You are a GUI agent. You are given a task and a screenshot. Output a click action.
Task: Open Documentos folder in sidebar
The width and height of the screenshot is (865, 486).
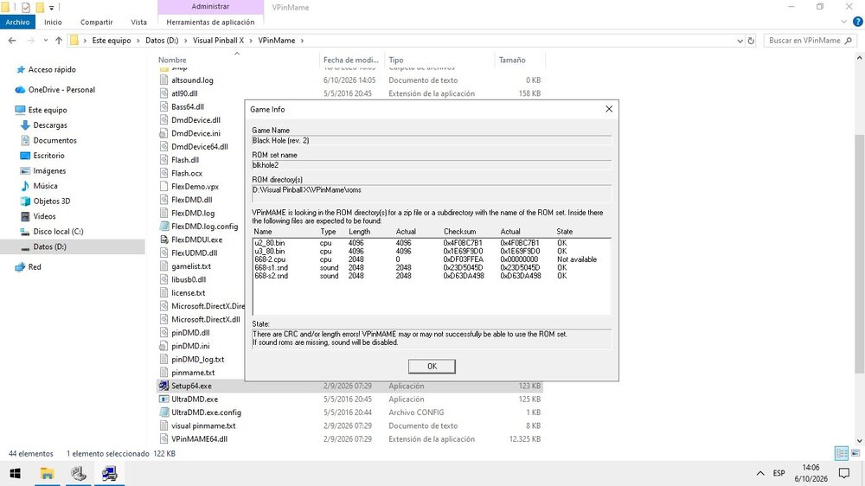[x=54, y=140]
